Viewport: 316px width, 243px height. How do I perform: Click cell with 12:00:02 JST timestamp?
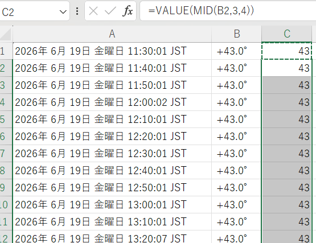pyautogui.click(x=112, y=102)
